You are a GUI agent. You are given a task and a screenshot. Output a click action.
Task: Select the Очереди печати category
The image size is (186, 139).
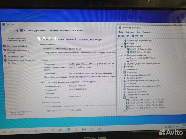click(134, 89)
